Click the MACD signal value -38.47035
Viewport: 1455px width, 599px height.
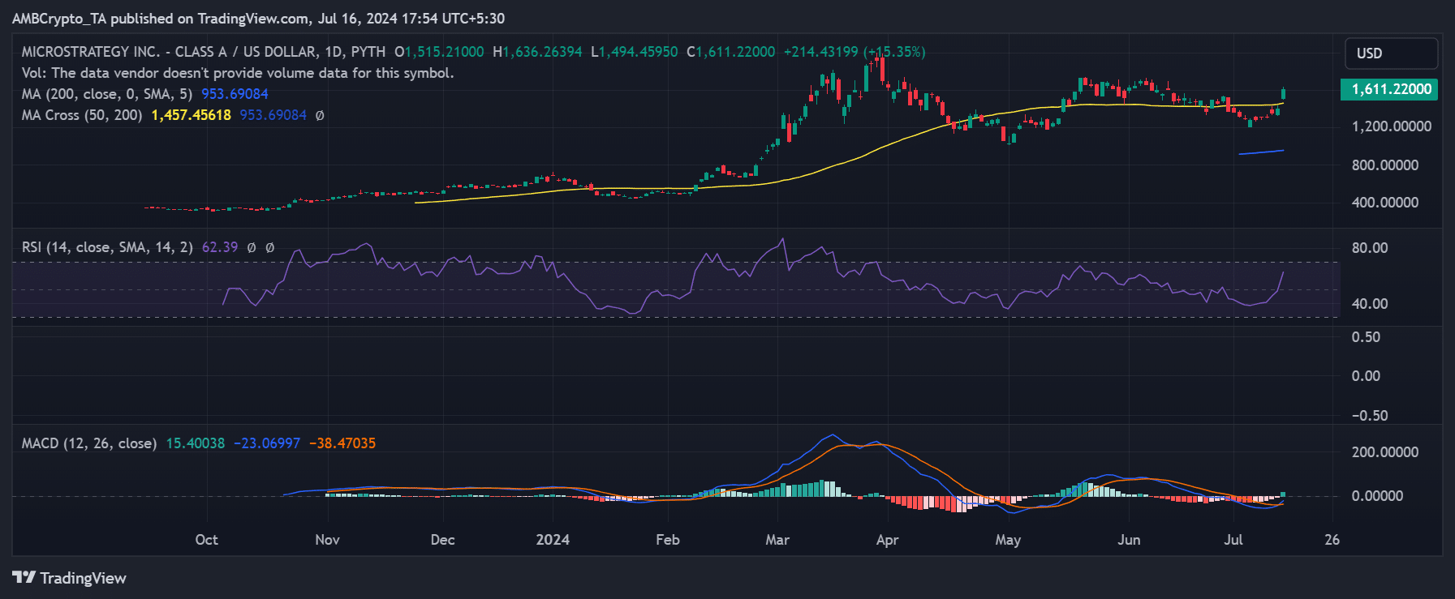[342, 443]
